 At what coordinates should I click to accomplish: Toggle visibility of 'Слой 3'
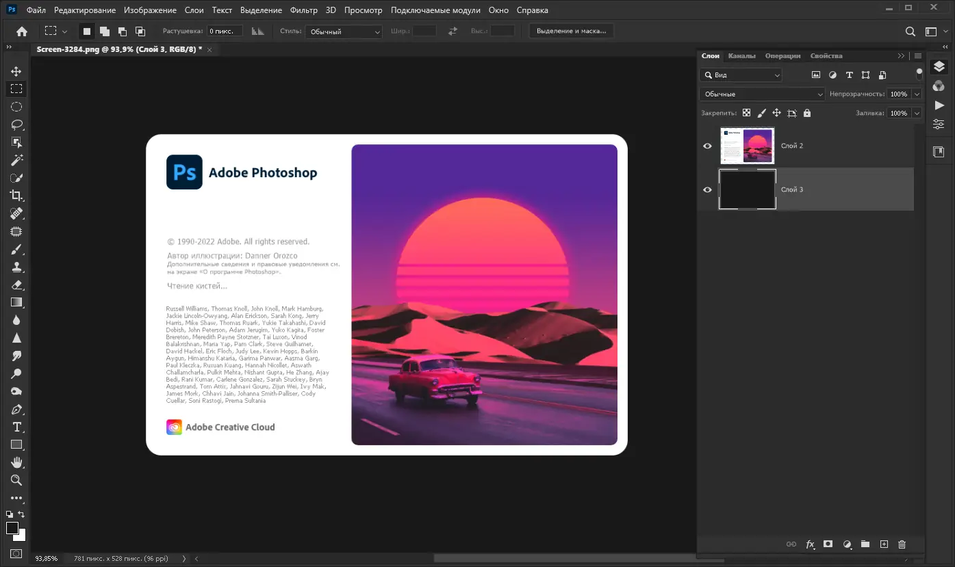[707, 189]
